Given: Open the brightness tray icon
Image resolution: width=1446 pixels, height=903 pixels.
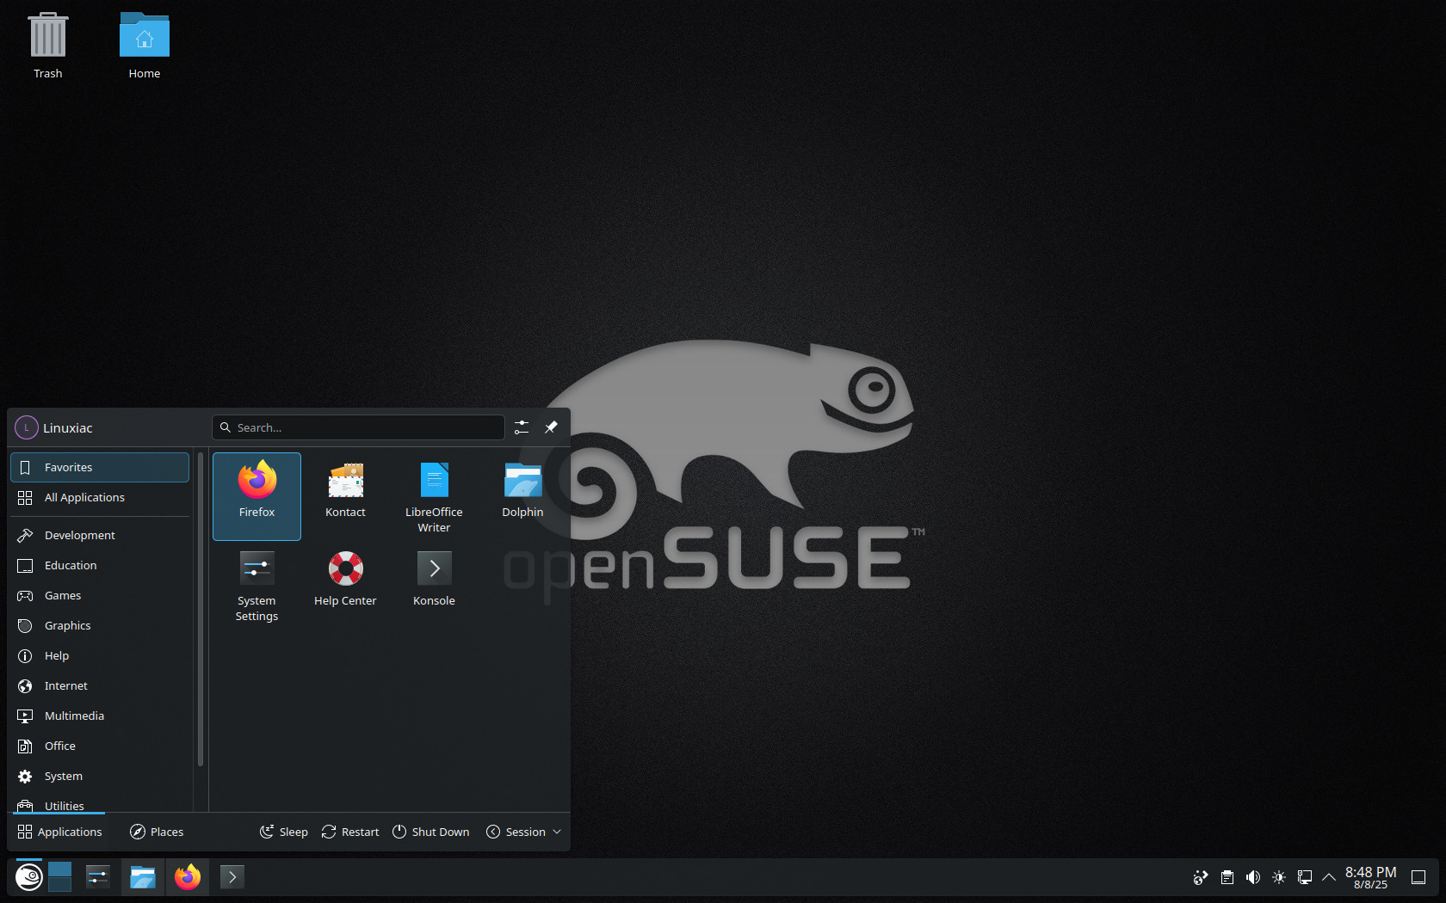Looking at the screenshot, I should pos(1279,877).
